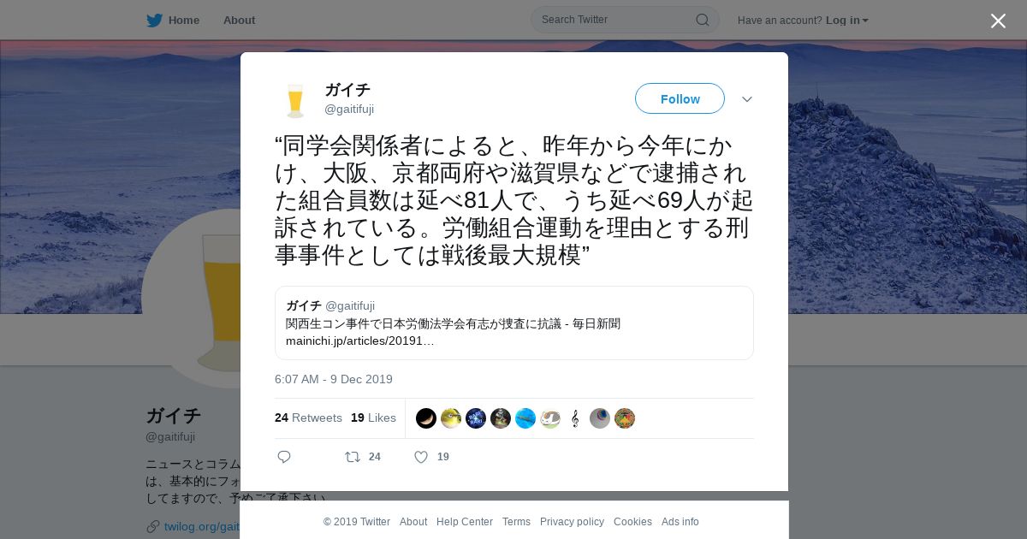1027x539 pixels.
Task: Go to the Home menu item
Action: tap(184, 20)
